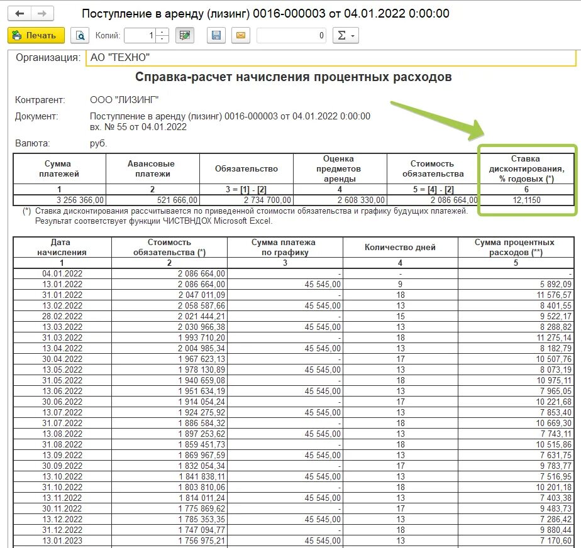Click counterparty value ООО "ЛИЗИНГ"
This screenshot has width=581, height=548.
point(124,100)
